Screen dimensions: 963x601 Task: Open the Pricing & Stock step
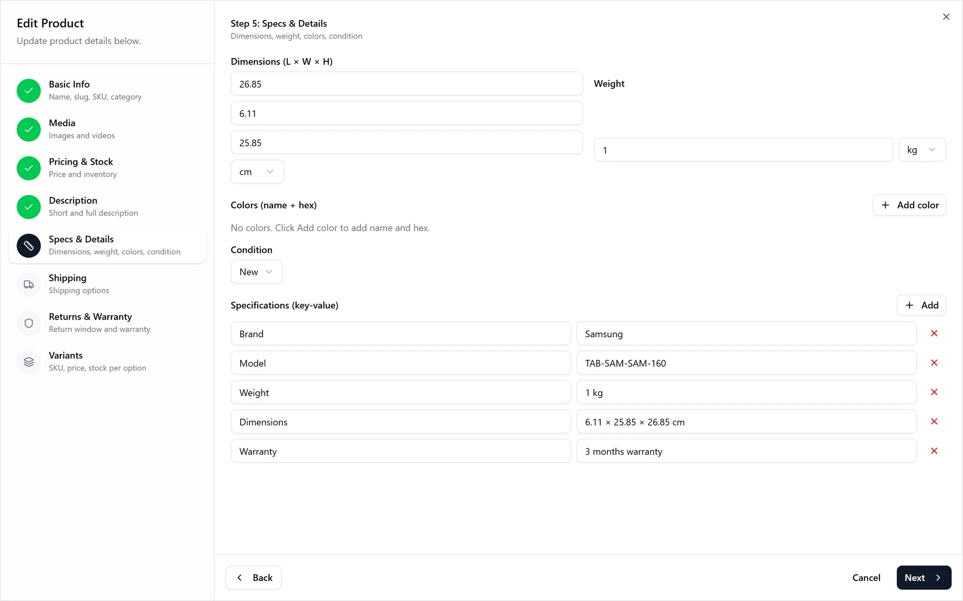coord(107,168)
